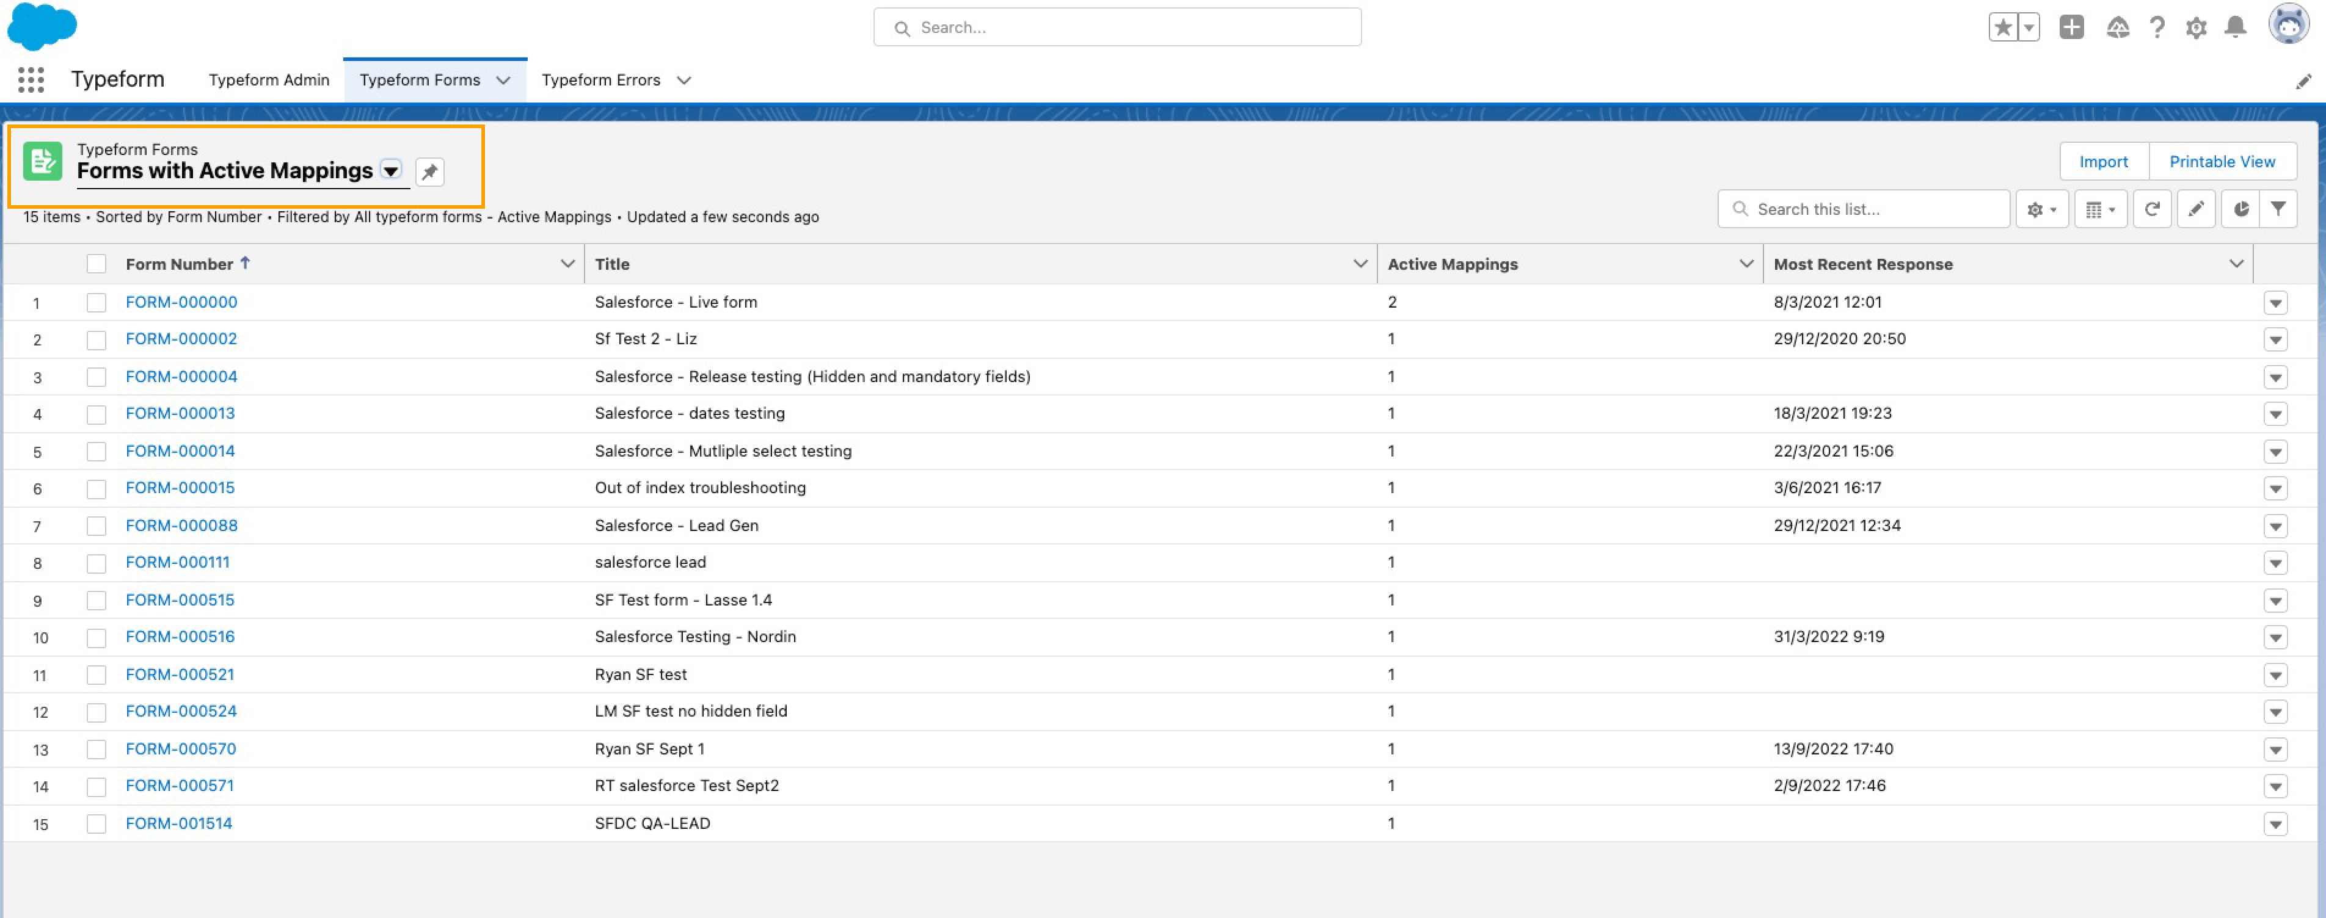Show the filters funnel icon

pyautogui.click(x=2278, y=209)
